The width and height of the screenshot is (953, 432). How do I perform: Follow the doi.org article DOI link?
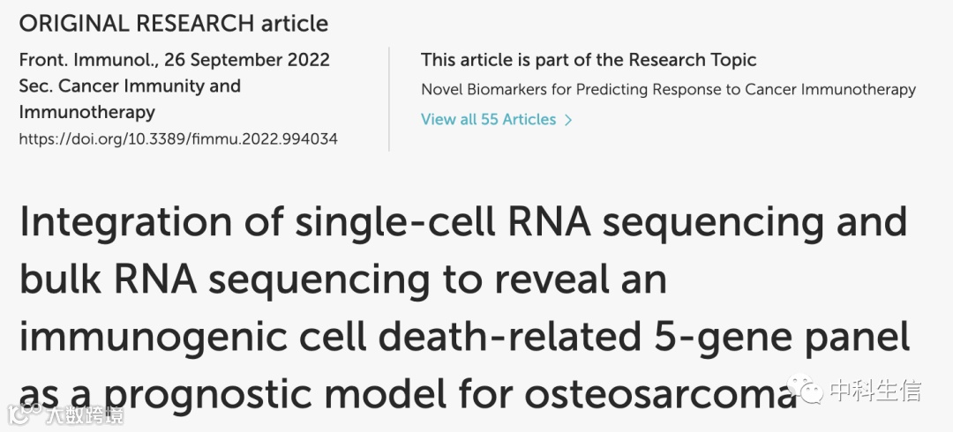pyautogui.click(x=177, y=138)
